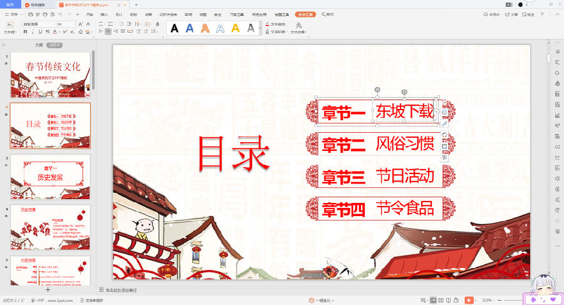Image resolution: width=564 pixels, height=305 pixels.
Task: Collapse the slide panel double chevron
Action: (x=4, y=45)
